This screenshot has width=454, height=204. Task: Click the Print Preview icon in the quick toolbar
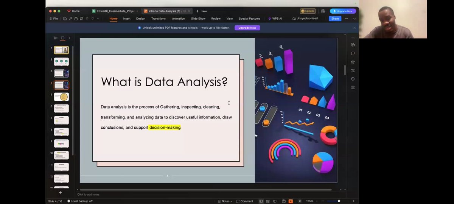81,19
